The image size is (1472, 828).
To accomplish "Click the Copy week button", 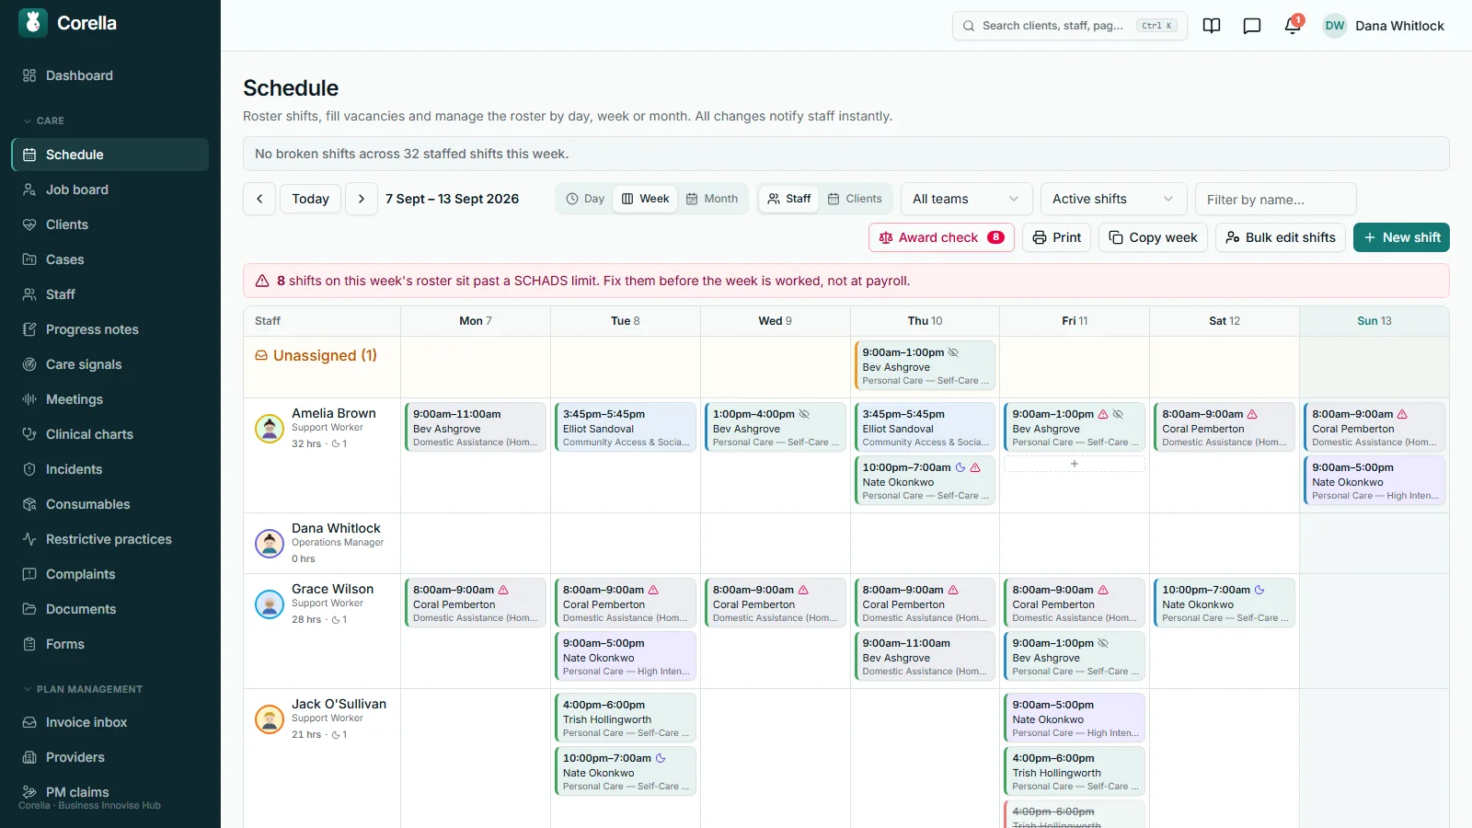I will [1153, 237].
